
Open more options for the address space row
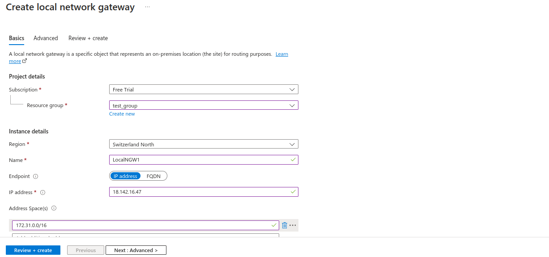(293, 225)
